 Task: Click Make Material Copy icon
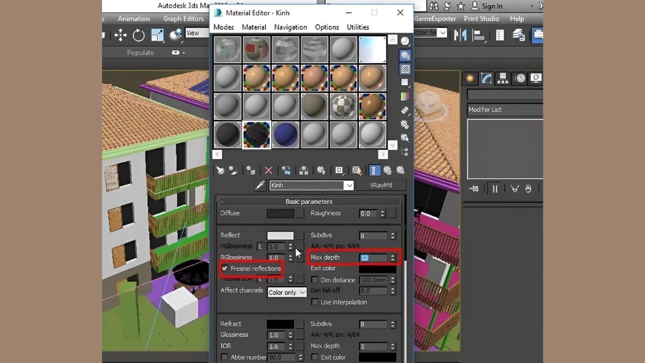tap(287, 170)
